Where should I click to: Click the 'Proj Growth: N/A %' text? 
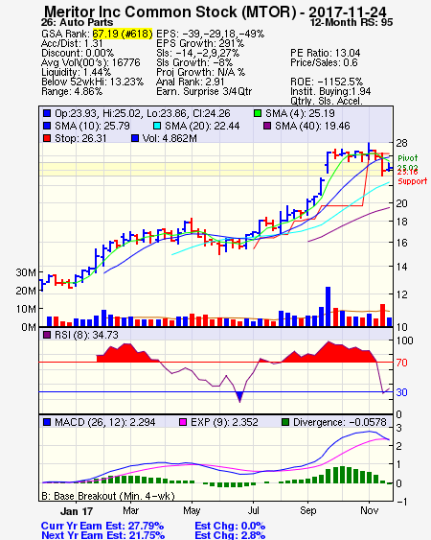pos(200,72)
